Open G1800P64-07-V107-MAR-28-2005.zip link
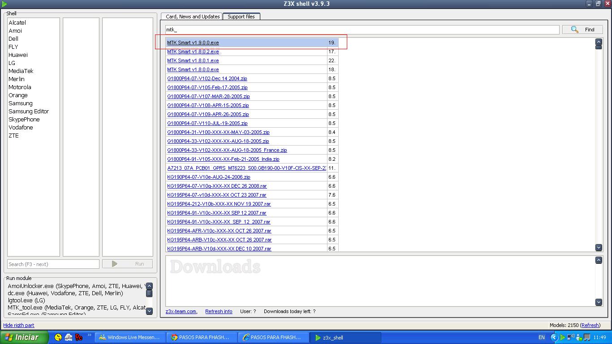This screenshot has width=612, height=344. point(208,96)
